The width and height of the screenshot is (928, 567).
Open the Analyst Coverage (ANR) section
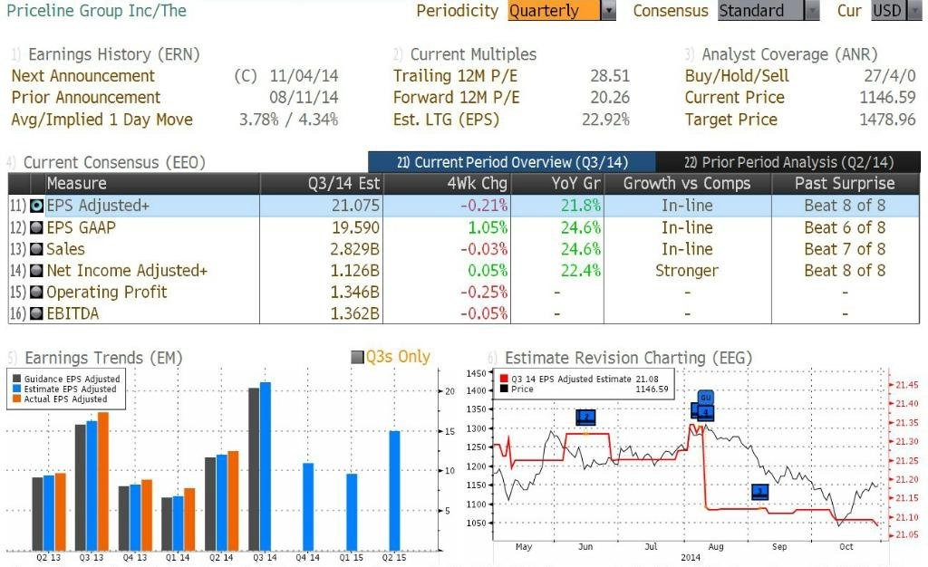(789, 54)
